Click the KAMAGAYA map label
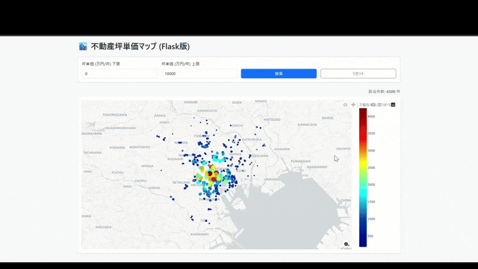478x269 pixels. (x=307, y=125)
